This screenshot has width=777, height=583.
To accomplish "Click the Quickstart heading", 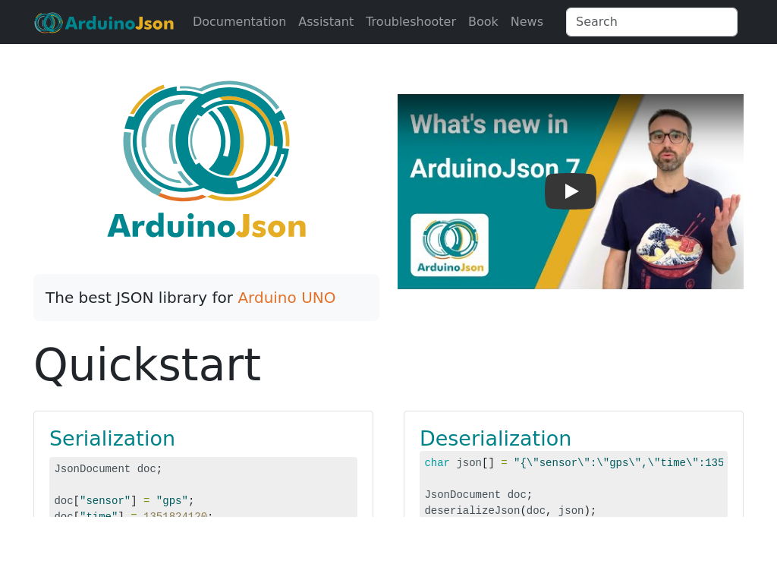I will [147, 365].
